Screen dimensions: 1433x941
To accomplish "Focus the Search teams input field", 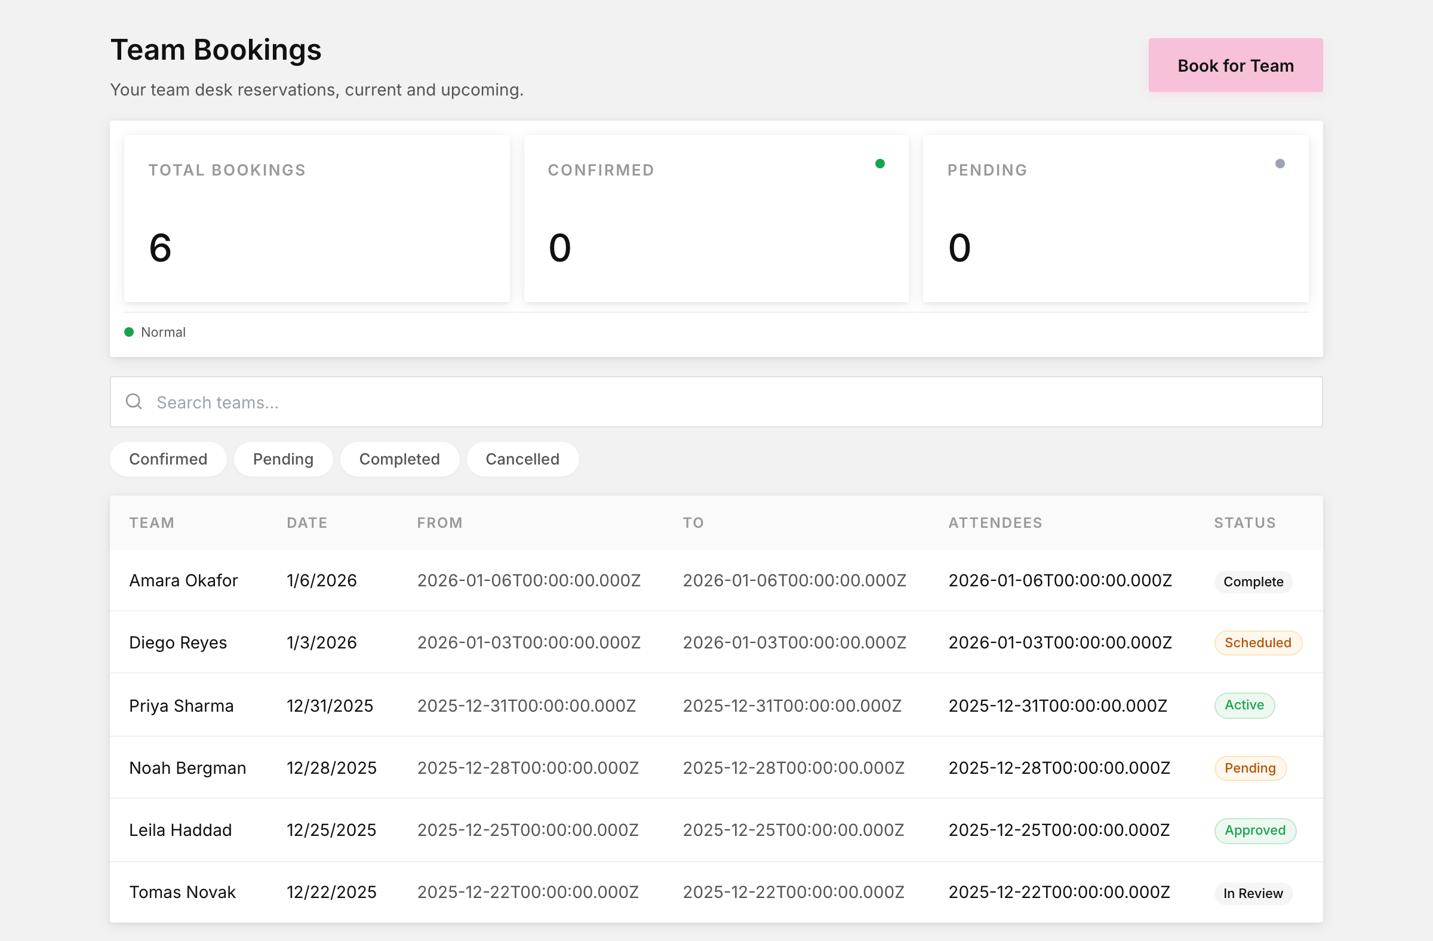I will pyautogui.click(x=716, y=402).
